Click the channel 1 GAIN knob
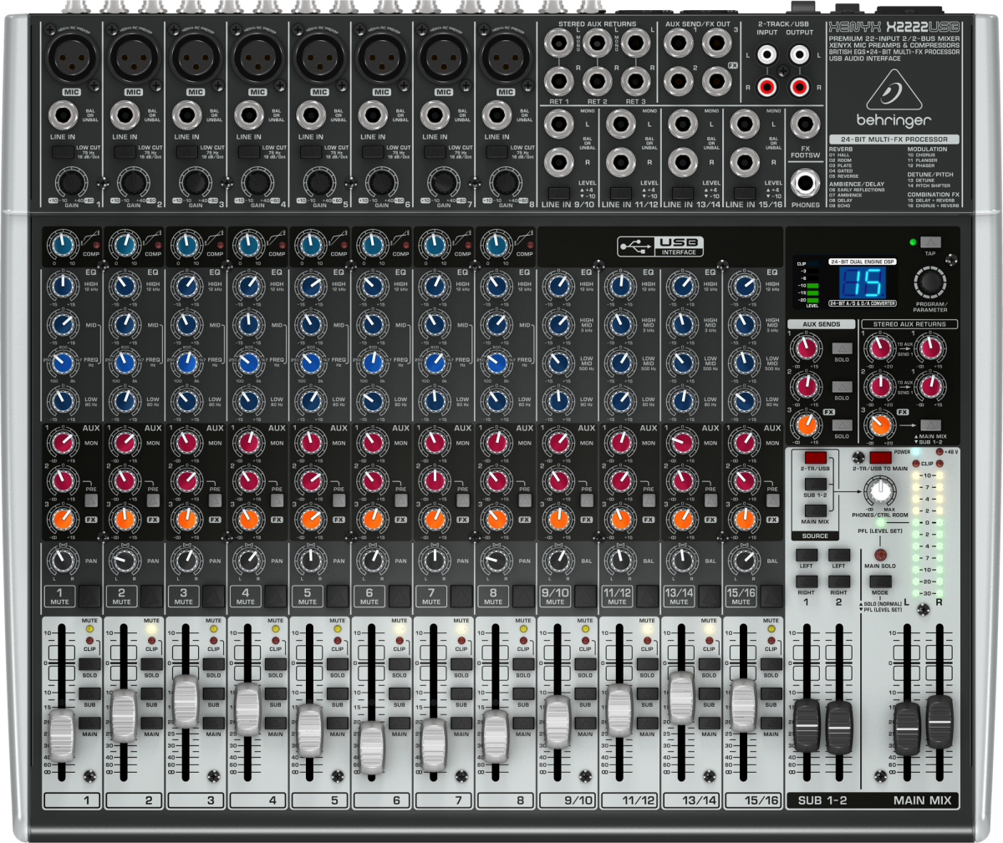This screenshot has height=843, width=1003. click(71, 182)
